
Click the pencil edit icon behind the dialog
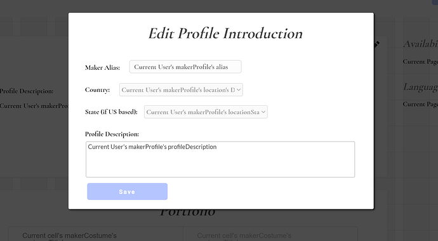tap(377, 44)
